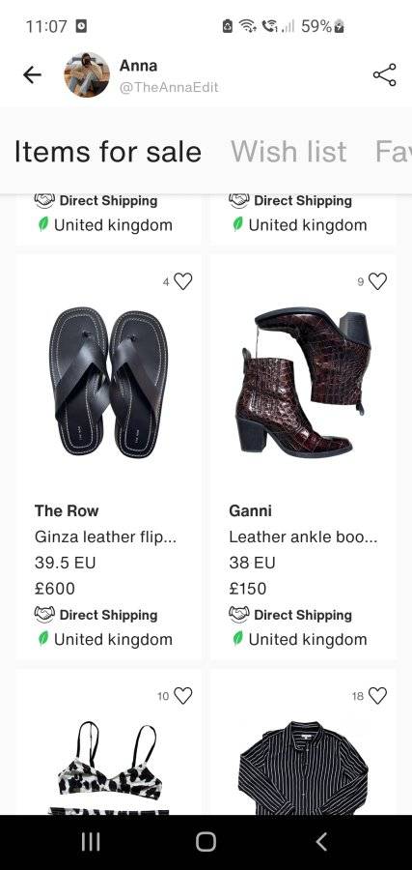Tap the back arrow beside Anna's avatar
The width and height of the screenshot is (412, 870).
[x=32, y=74]
